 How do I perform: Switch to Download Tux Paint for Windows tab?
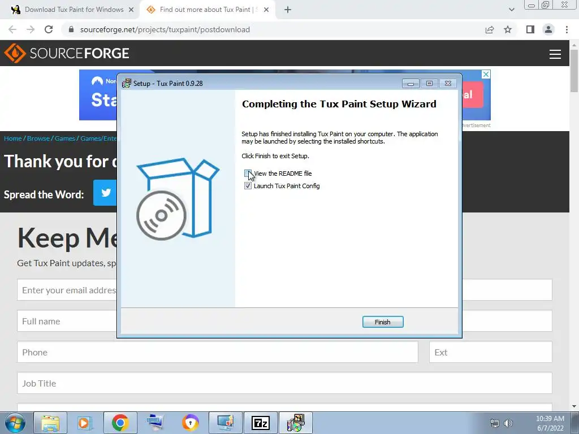click(x=74, y=10)
